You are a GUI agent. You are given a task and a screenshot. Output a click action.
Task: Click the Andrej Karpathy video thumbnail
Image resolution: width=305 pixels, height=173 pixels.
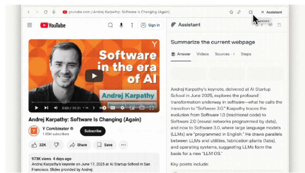tap(94, 76)
